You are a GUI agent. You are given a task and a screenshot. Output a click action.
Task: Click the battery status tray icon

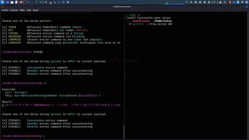pyautogui.click(x=209, y=2)
